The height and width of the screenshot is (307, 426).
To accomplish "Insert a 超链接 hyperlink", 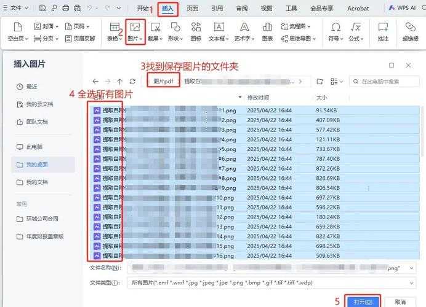I will click(x=410, y=32).
